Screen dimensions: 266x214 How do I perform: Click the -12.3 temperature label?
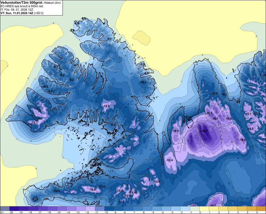[256, 114]
